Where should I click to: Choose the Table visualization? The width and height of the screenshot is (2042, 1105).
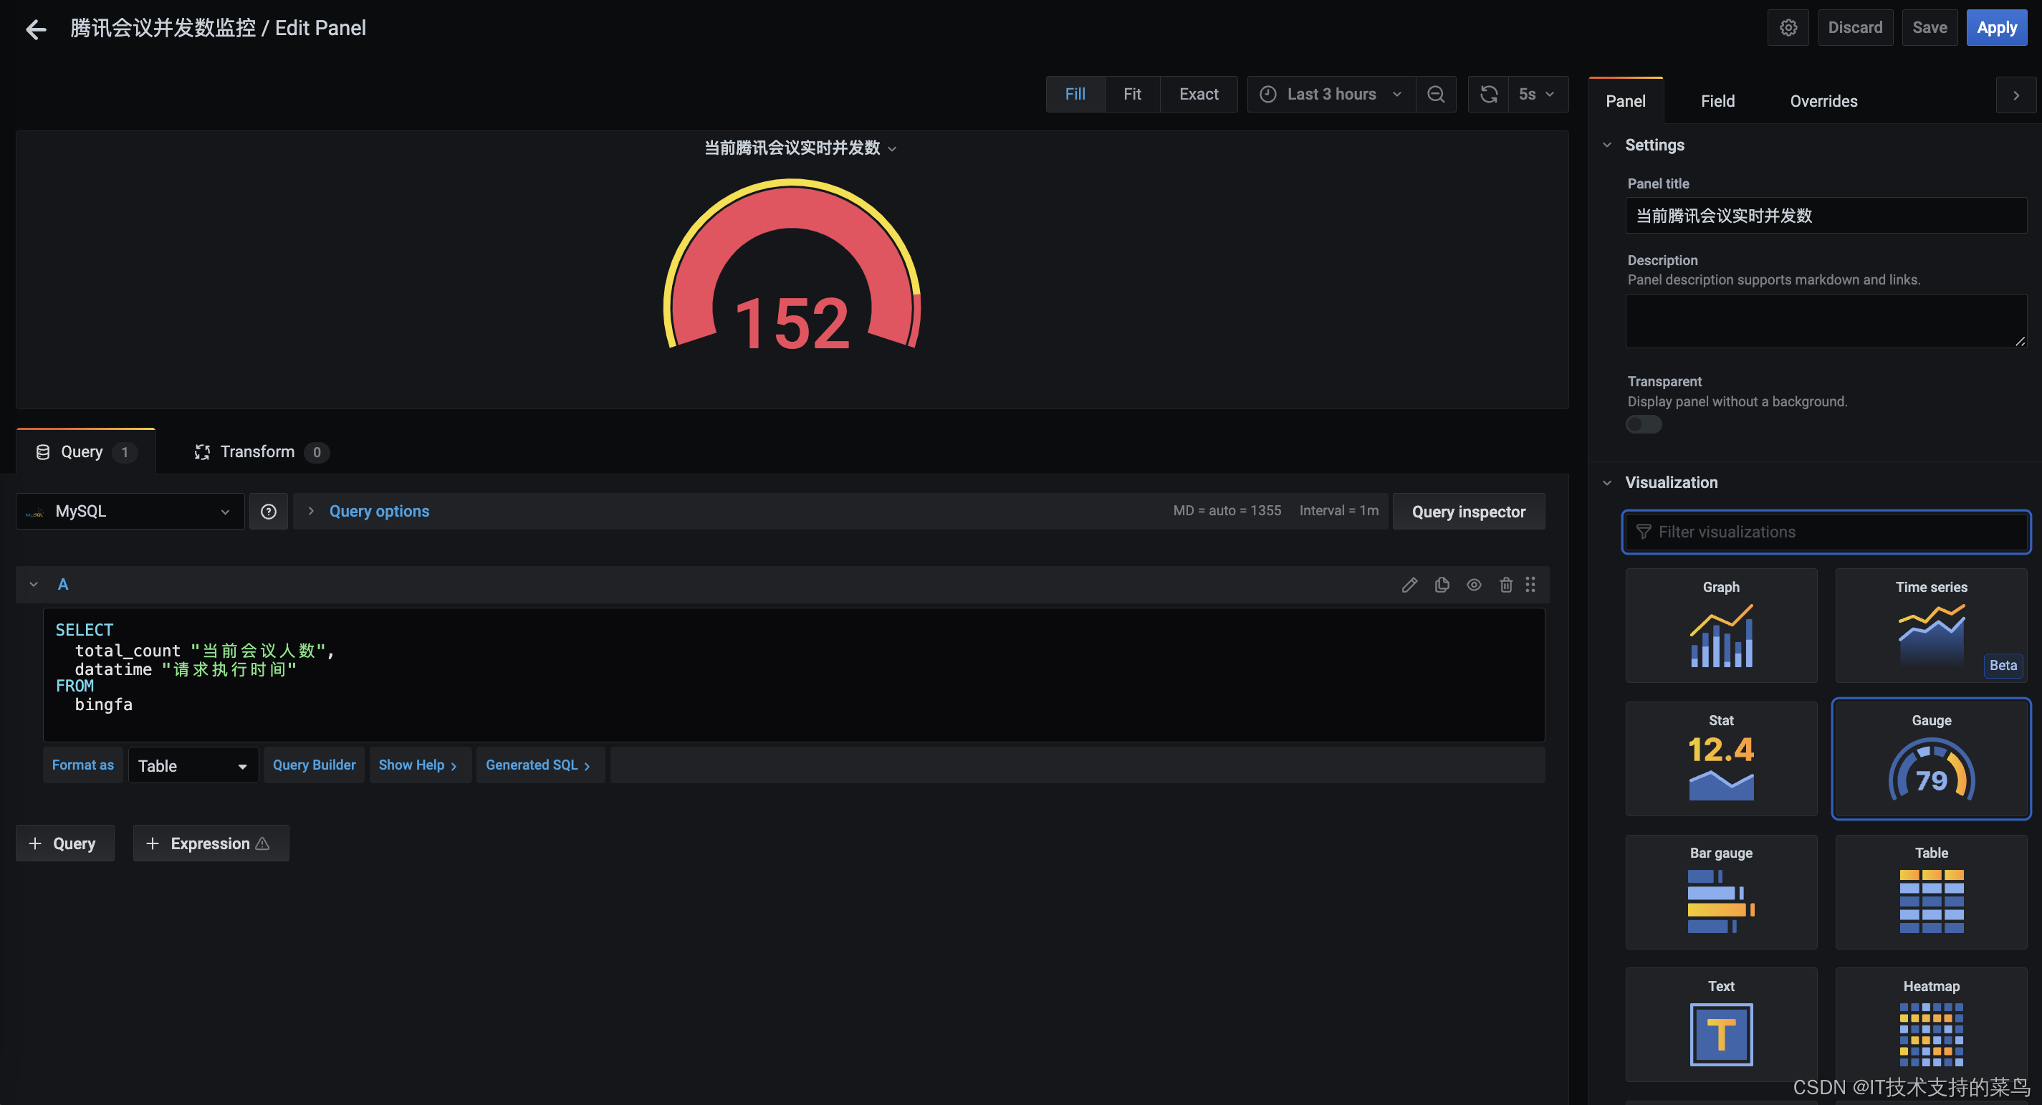pyautogui.click(x=1931, y=891)
